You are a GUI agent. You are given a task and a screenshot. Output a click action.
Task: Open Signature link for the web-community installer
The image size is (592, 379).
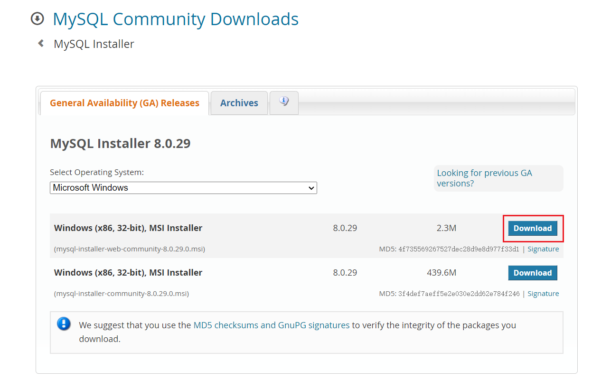pos(543,249)
